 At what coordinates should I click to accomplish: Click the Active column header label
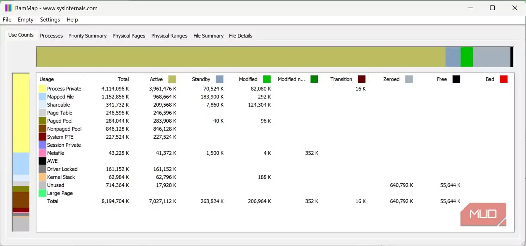point(156,79)
